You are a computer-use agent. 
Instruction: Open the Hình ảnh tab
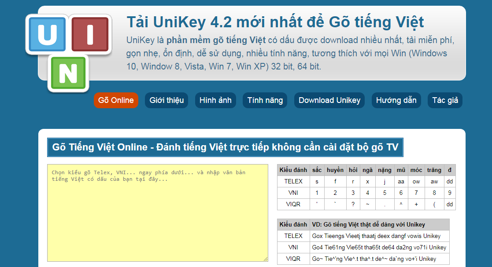pos(215,100)
